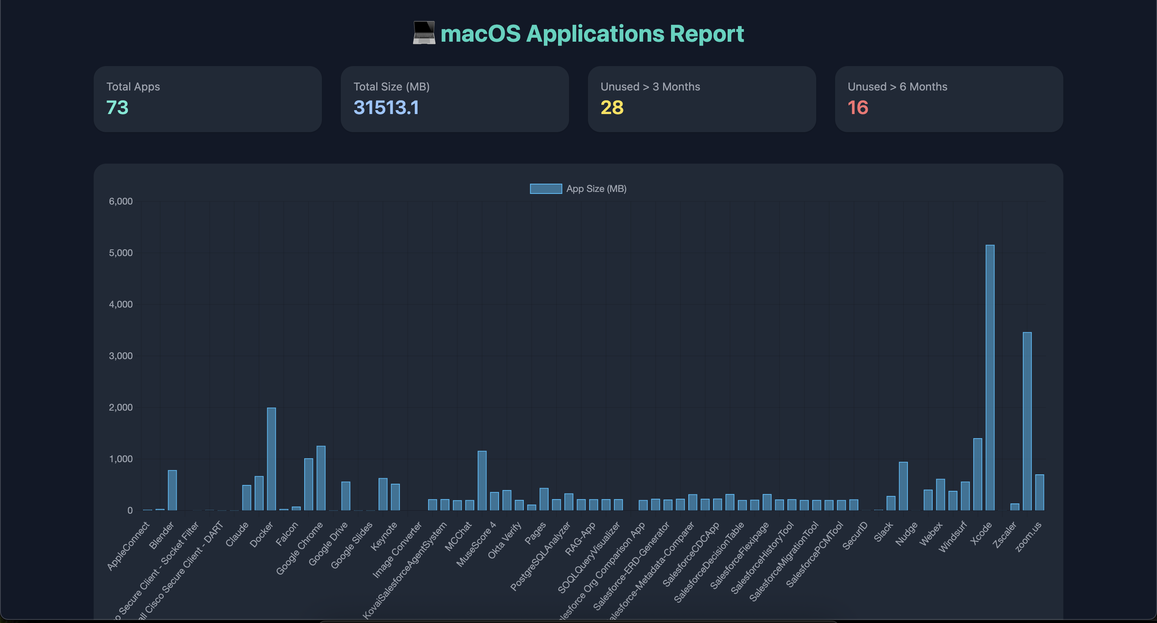Viewport: 1157px width, 623px height.
Task: Click the Windsurf bar in chart
Action: (x=965, y=496)
